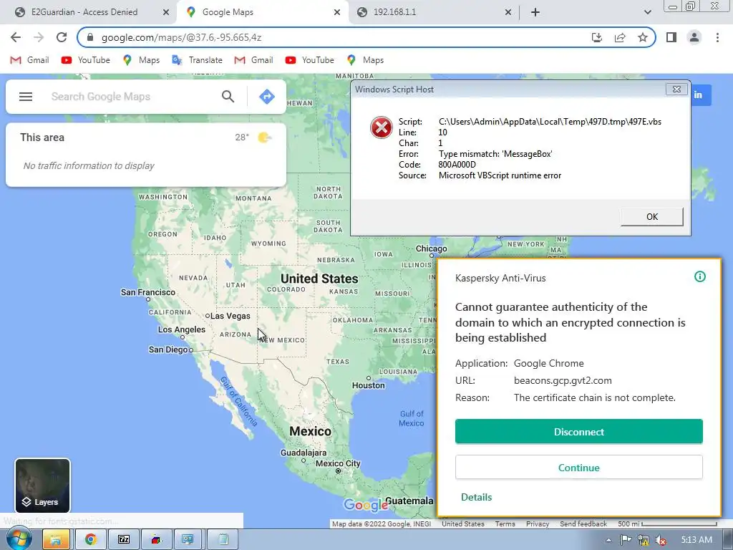Open a new browser tab
Screen dimensions: 733x550
(535, 12)
